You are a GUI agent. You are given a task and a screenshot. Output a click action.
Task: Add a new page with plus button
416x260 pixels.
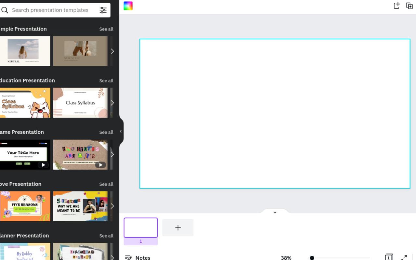click(x=178, y=227)
